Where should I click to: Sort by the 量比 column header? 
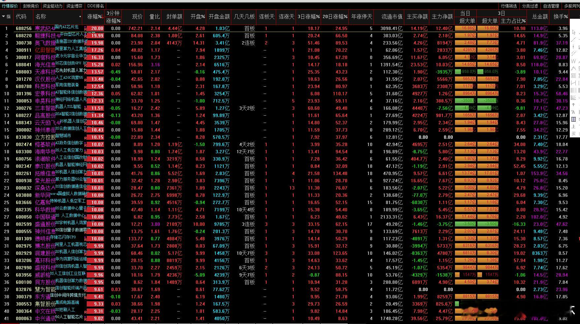(x=154, y=16)
